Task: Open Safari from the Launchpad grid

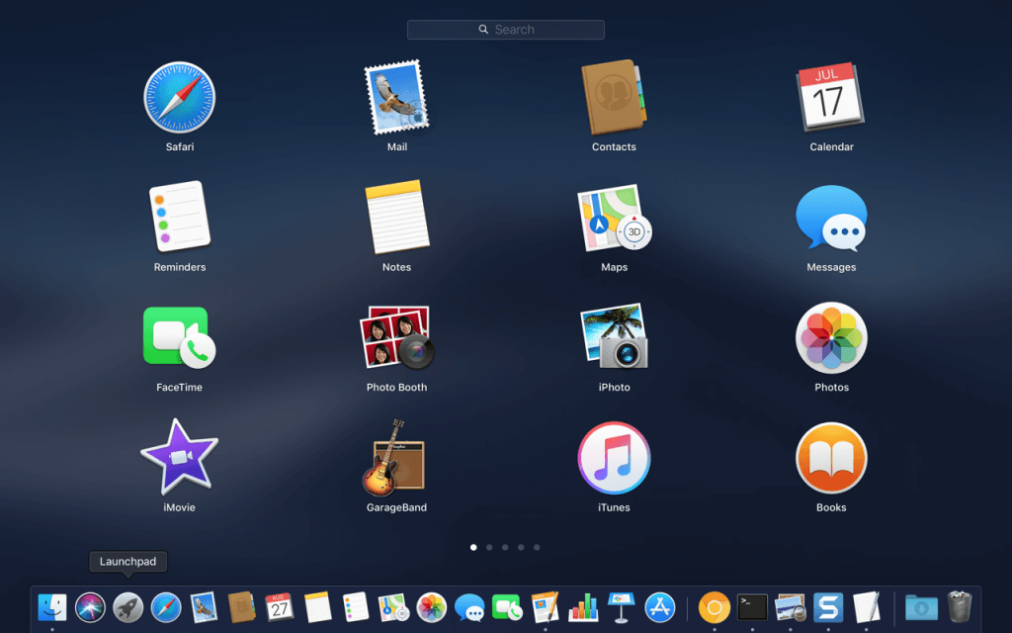Action: click(x=180, y=98)
